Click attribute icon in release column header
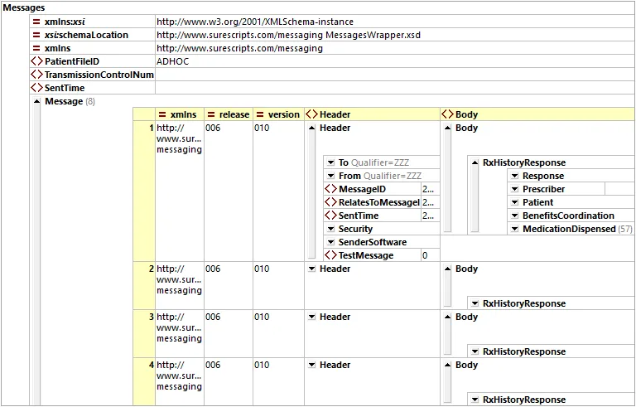This screenshot has height=407, width=636. [x=211, y=114]
